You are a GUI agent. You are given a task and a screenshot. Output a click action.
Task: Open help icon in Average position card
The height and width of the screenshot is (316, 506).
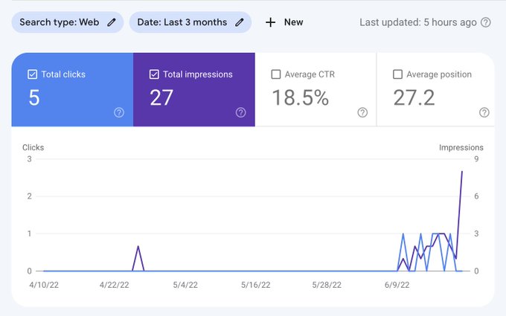[x=484, y=112]
